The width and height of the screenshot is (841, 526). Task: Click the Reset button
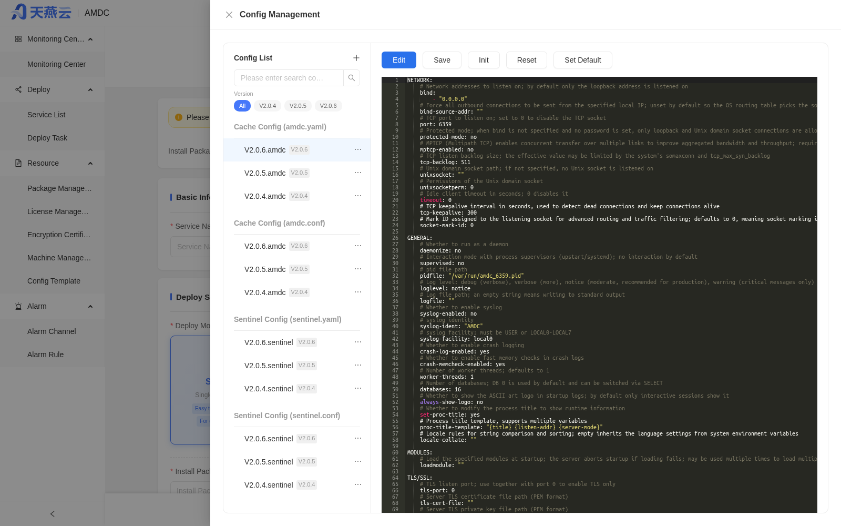click(x=527, y=60)
